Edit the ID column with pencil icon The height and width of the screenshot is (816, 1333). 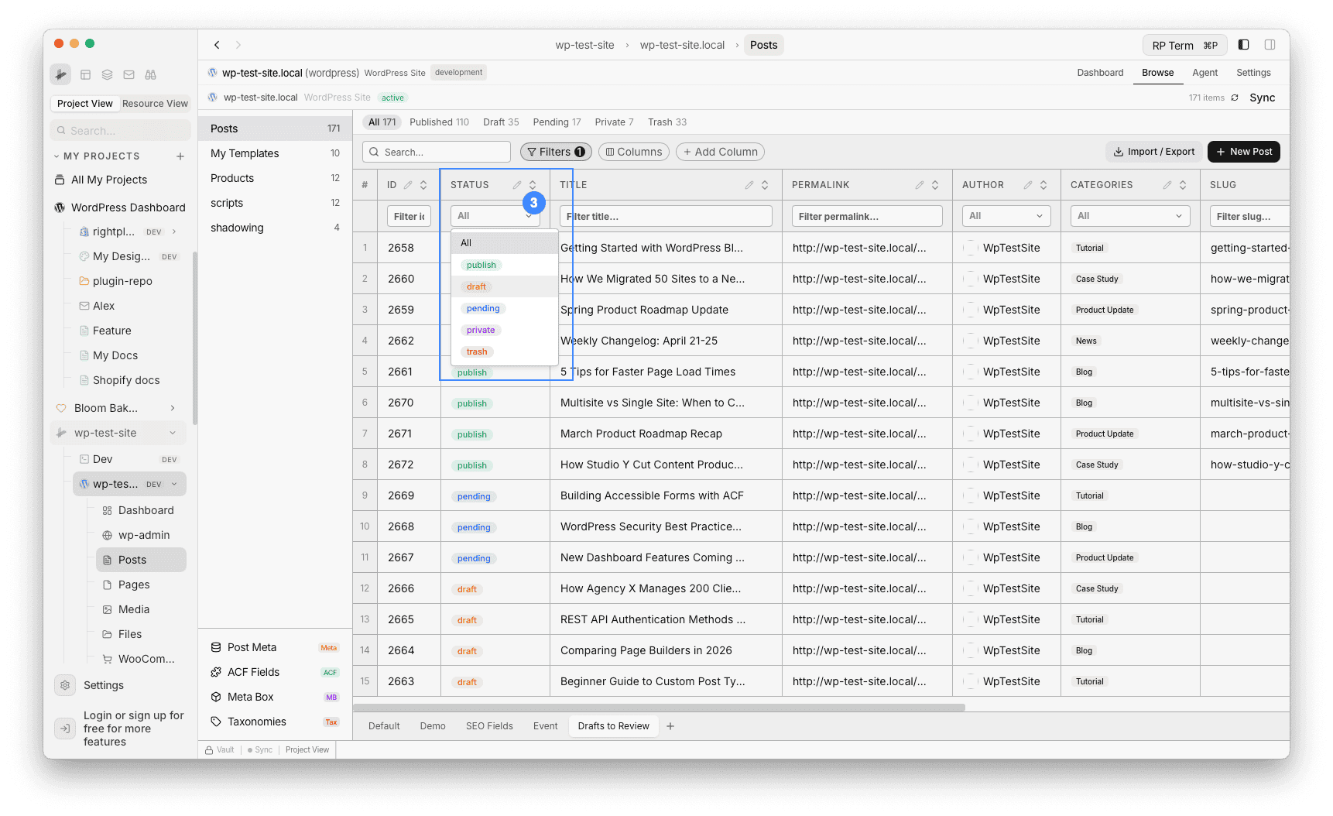(408, 185)
